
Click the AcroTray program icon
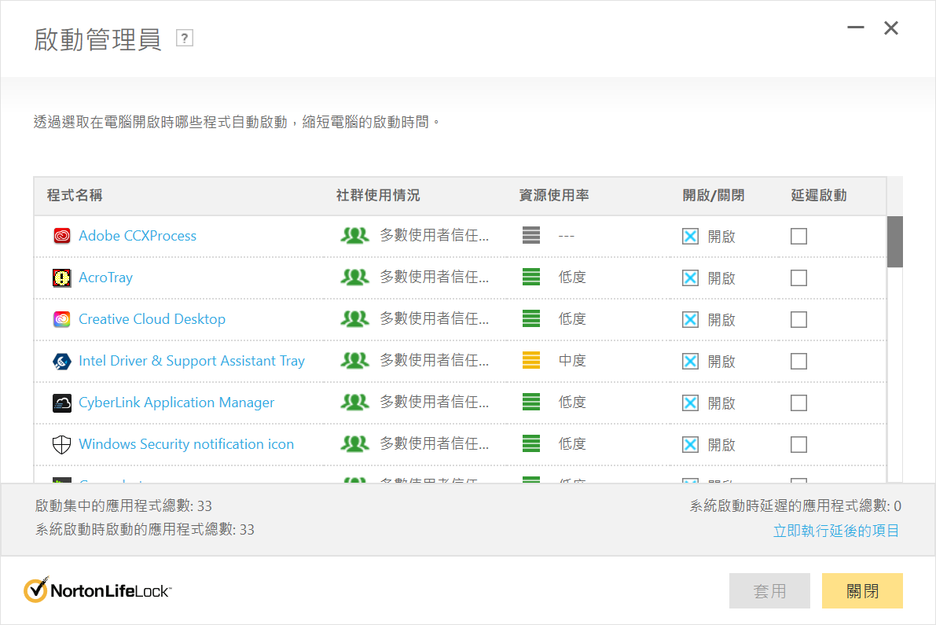tap(62, 278)
